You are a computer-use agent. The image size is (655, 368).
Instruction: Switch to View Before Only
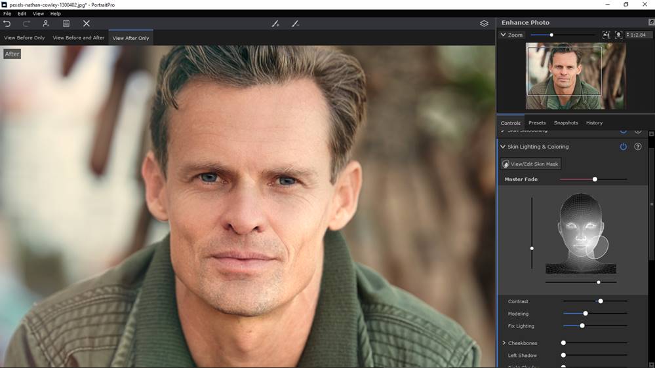click(x=24, y=37)
